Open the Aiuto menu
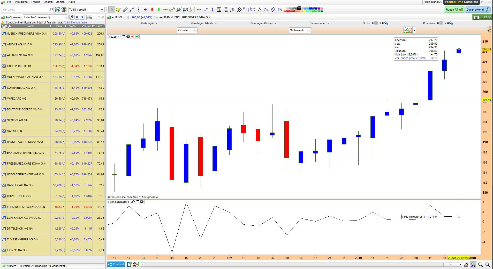The width and height of the screenshot is (493, 269). pyautogui.click(x=72, y=2)
